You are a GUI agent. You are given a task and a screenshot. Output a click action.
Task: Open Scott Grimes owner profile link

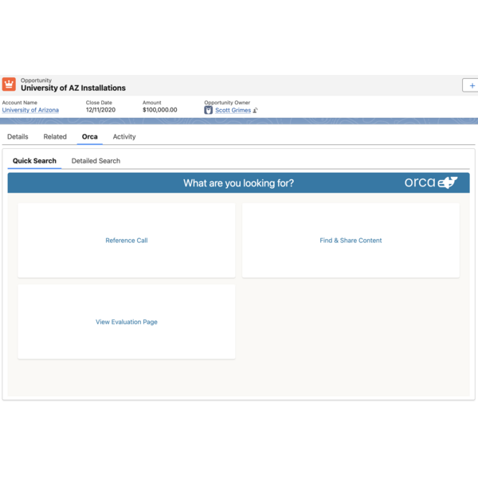233,110
